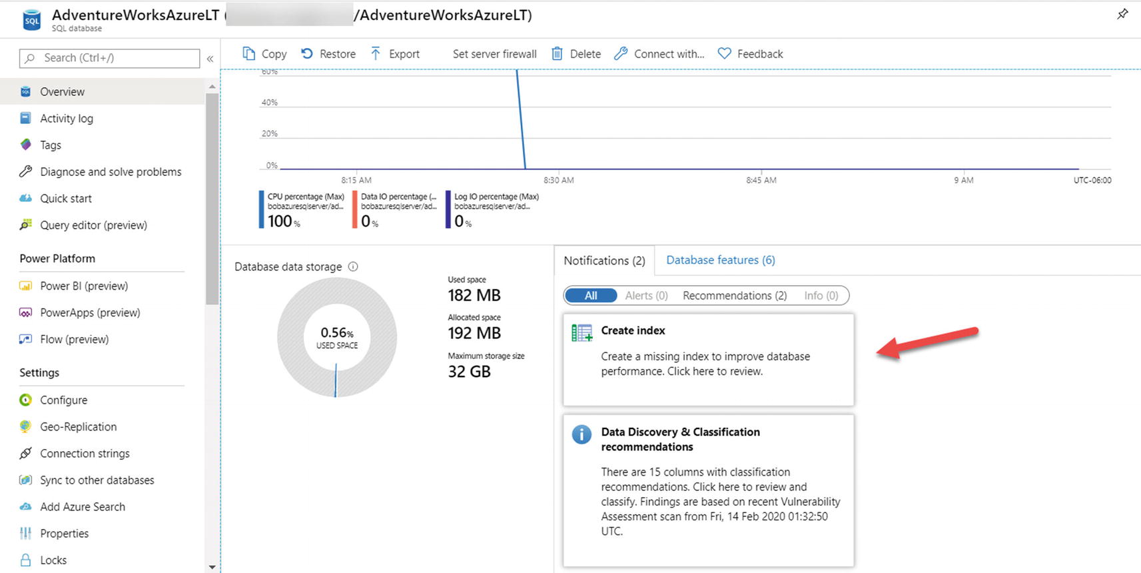Focus the Search (Ctrl+/) box
Screen dimensions: 1141x573
(x=110, y=58)
